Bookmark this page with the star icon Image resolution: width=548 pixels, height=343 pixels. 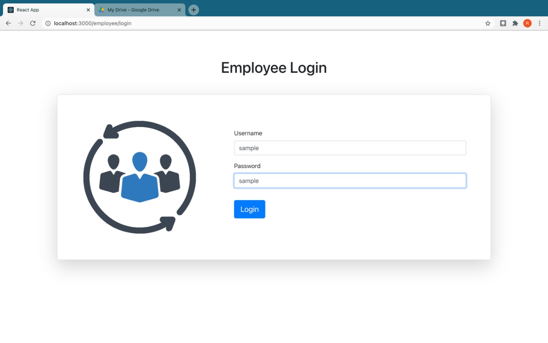(x=488, y=23)
